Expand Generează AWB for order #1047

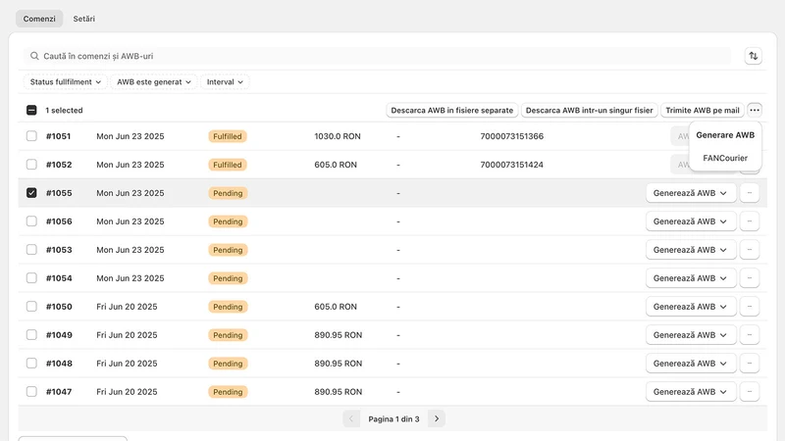(x=691, y=392)
